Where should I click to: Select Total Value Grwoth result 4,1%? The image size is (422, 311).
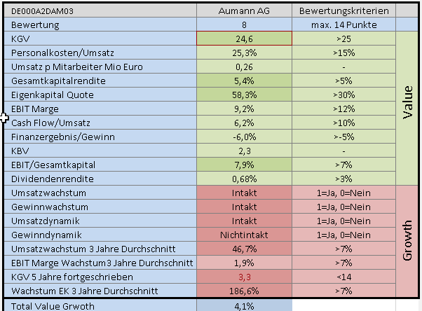244,305
